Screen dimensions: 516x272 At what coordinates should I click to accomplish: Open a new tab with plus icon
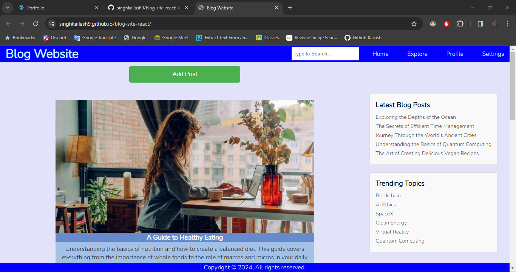pos(290,8)
